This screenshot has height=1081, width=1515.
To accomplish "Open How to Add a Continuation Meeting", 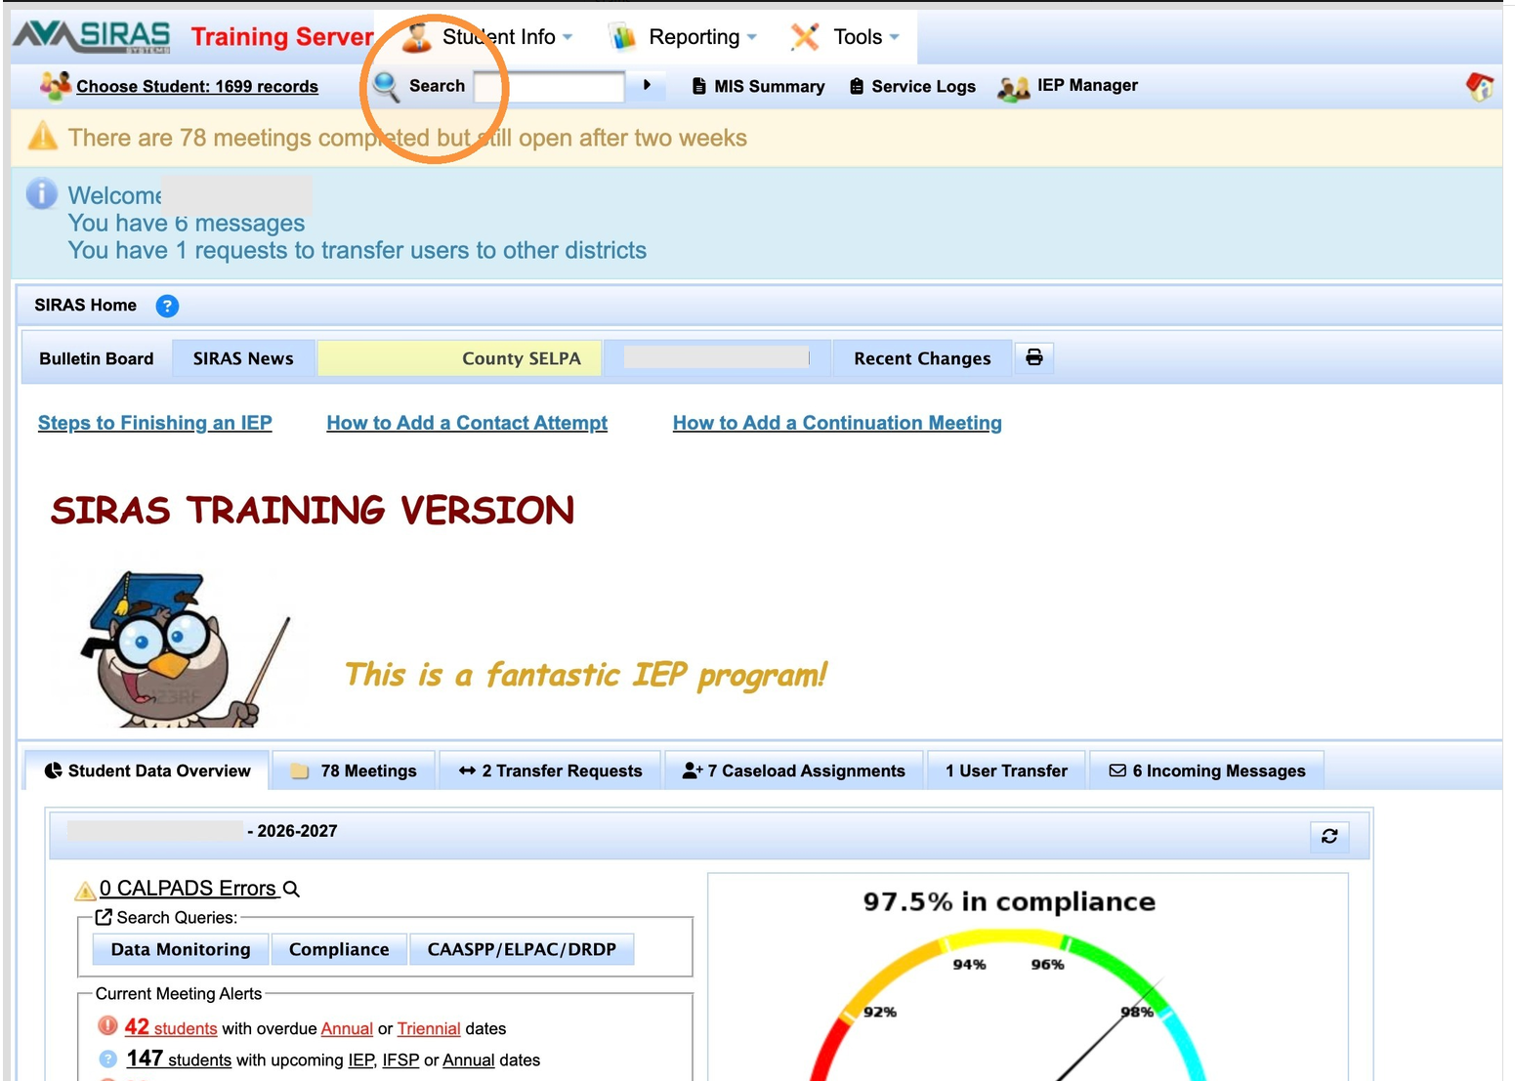I will pyautogui.click(x=837, y=423).
